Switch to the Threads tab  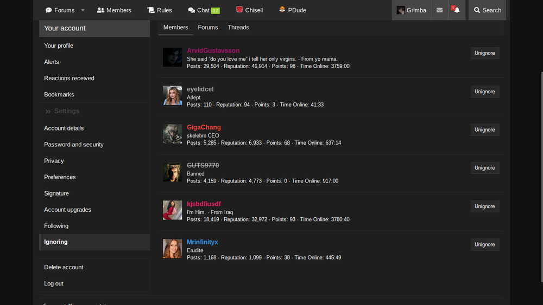[x=238, y=28]
